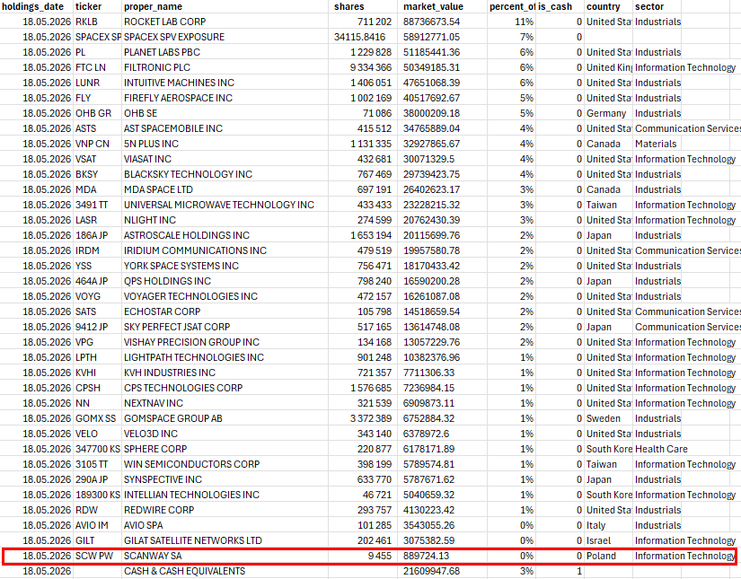The width and height of the screenshot is (741, 579).
Task: Click the market_value header cell
Action: [442, 6]
